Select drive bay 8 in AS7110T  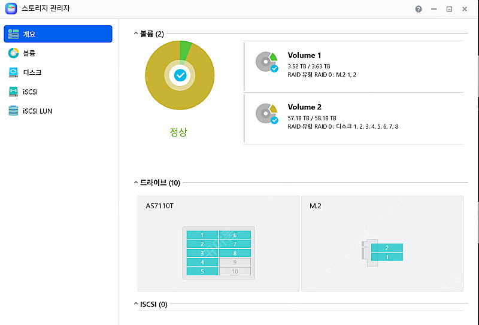pos(235,253)
